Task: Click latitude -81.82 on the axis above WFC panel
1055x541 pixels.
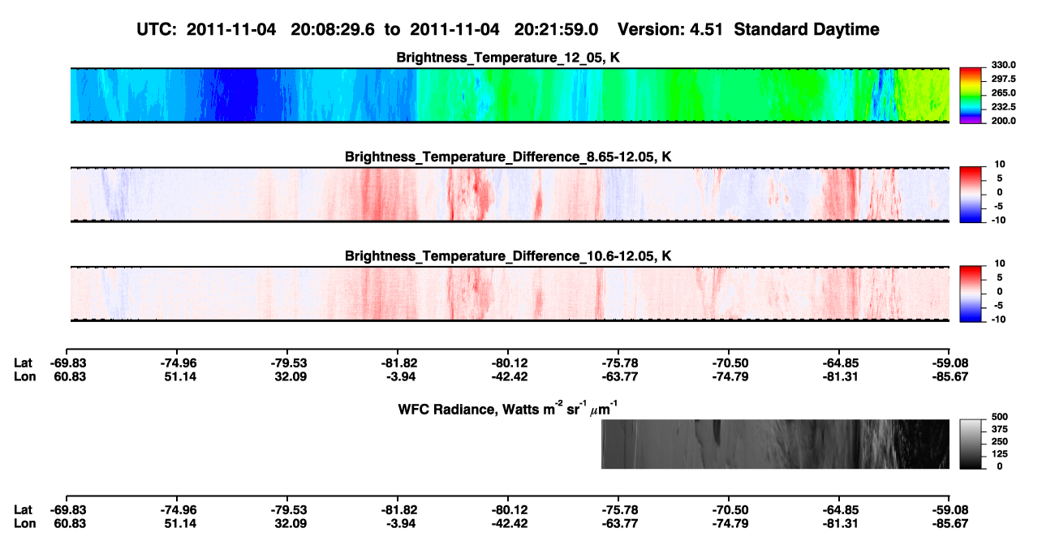Action: click(x=398, y=363)
